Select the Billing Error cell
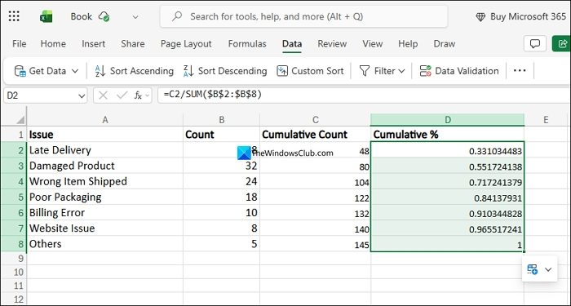The width and height of the screenshot is (571, 306). pos(105,213)
